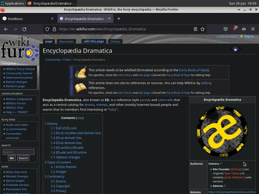
Task: Bookmark this page with the star icon
Action: (203, 29)
